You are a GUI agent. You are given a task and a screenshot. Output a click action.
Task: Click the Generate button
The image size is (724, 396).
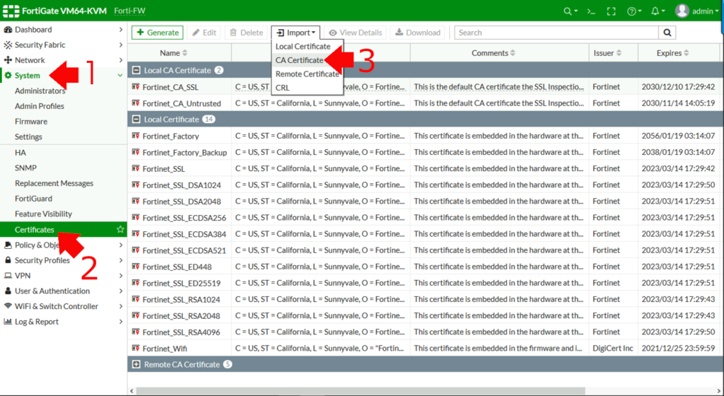pyautogui.click(x=157, y=33)
